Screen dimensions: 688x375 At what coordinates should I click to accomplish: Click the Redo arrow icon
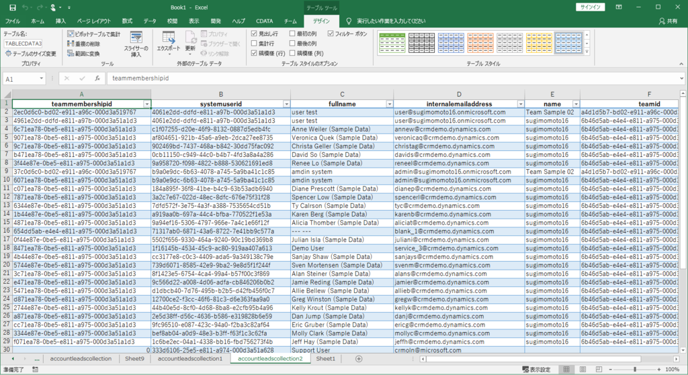(x=38, y=7)
